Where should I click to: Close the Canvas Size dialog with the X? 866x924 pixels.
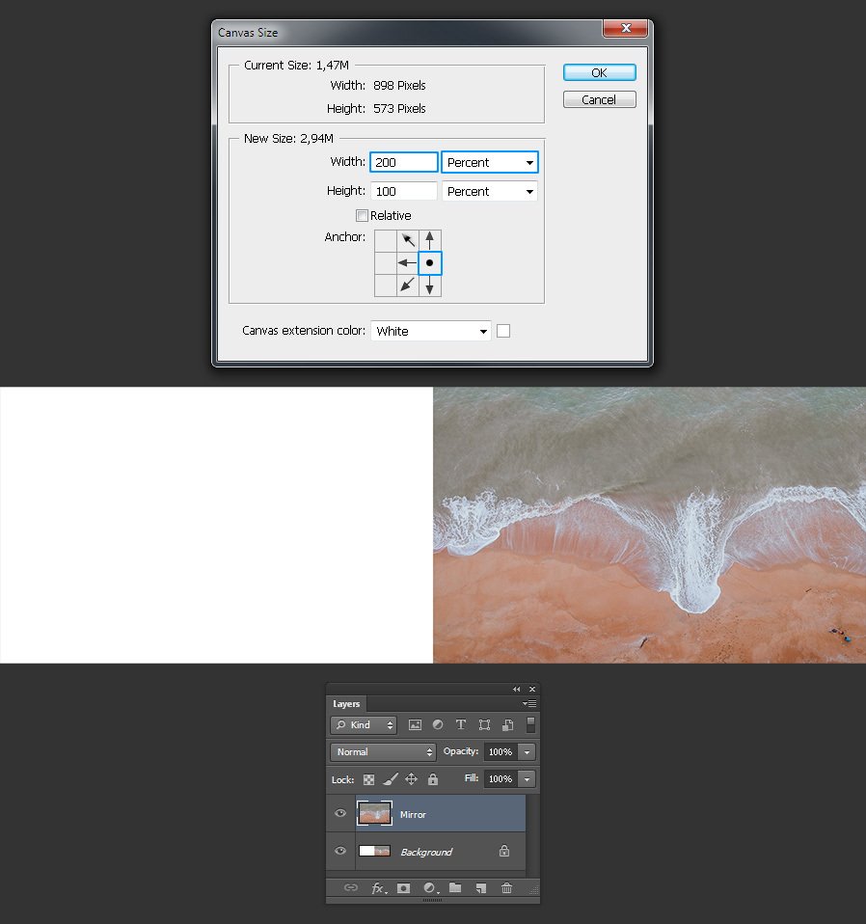click(626, 28)
